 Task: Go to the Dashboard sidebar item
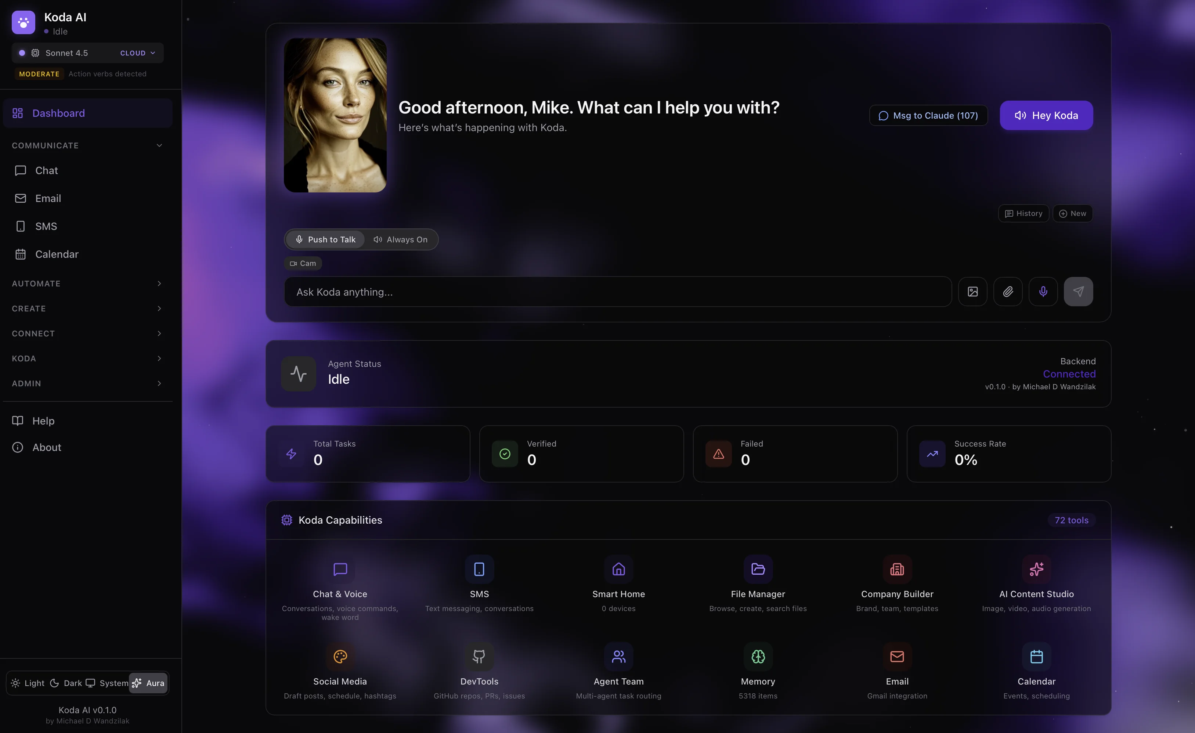[x=88, y=113]
